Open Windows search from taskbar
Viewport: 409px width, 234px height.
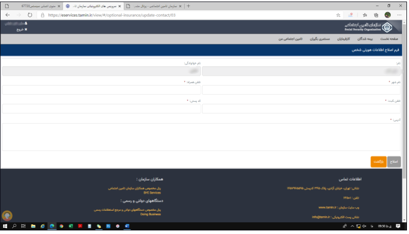pos(14,226)
